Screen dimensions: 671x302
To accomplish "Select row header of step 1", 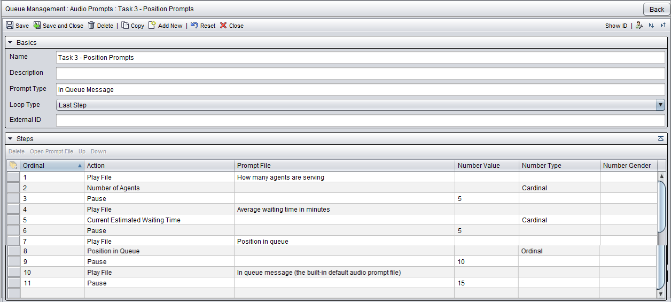I will 13,177.
